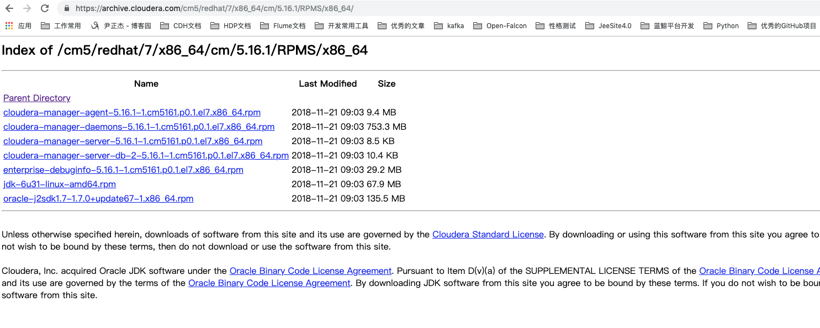820x328 pixels.
Task: Download jdk-6u31-linux-amd64.rpm file
Action: tap(60, 184)
